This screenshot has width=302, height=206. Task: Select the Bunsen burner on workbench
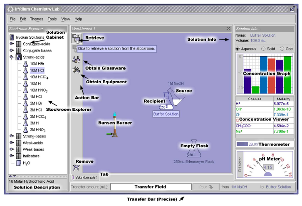114,126
